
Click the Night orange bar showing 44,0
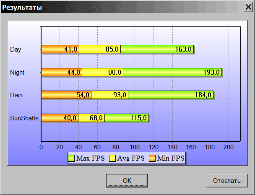(61, 72)
